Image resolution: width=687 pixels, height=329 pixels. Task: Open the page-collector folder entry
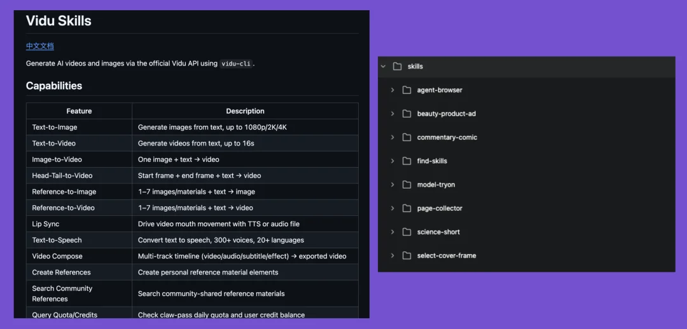point(440,208)
